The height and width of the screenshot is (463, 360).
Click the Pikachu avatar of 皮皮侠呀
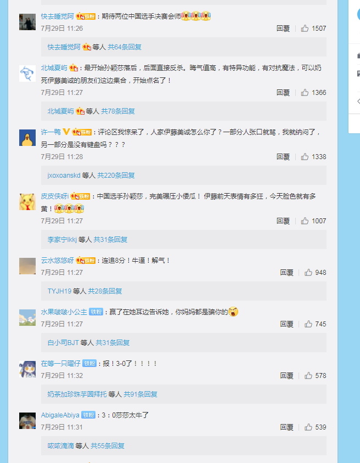pos(27,202)
